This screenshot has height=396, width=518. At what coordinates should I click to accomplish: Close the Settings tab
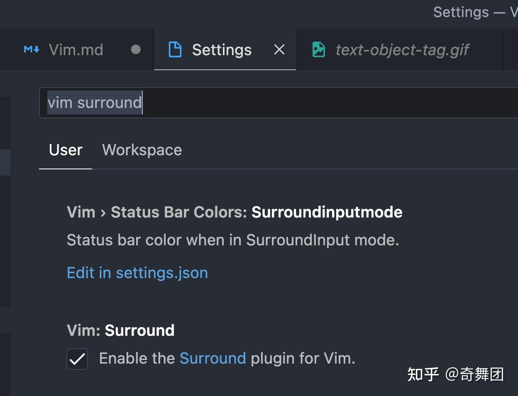tap(279, 49)
